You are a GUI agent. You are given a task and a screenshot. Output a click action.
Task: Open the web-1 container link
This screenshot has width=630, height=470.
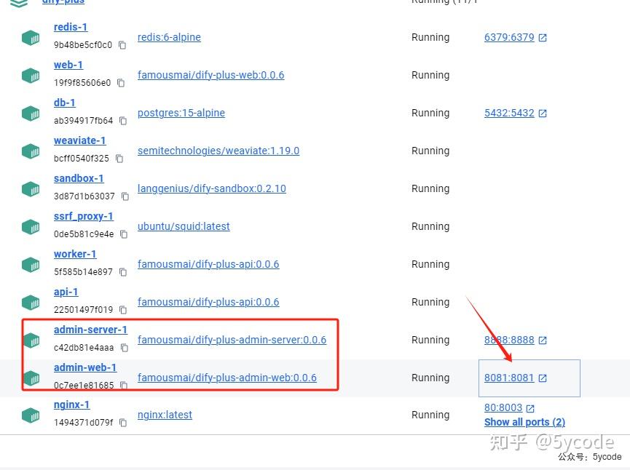pyautogui.click(x=68, y=65)
